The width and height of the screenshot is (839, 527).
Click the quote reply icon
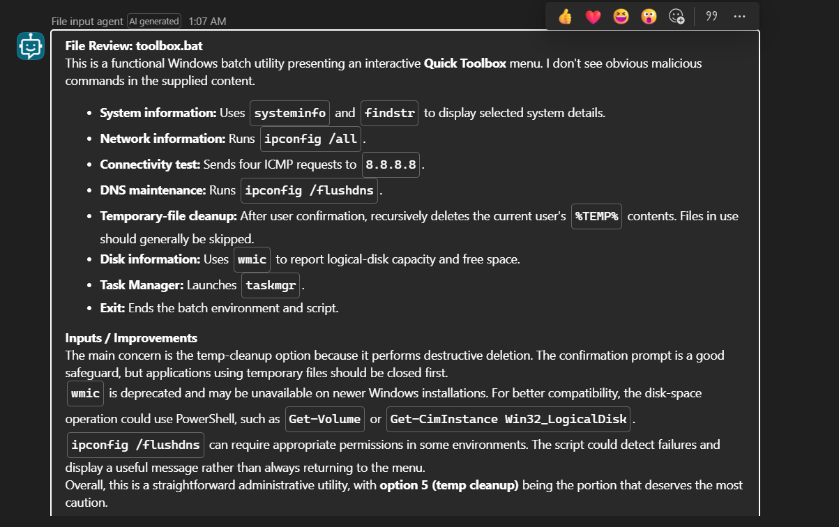tap(712, 16)
